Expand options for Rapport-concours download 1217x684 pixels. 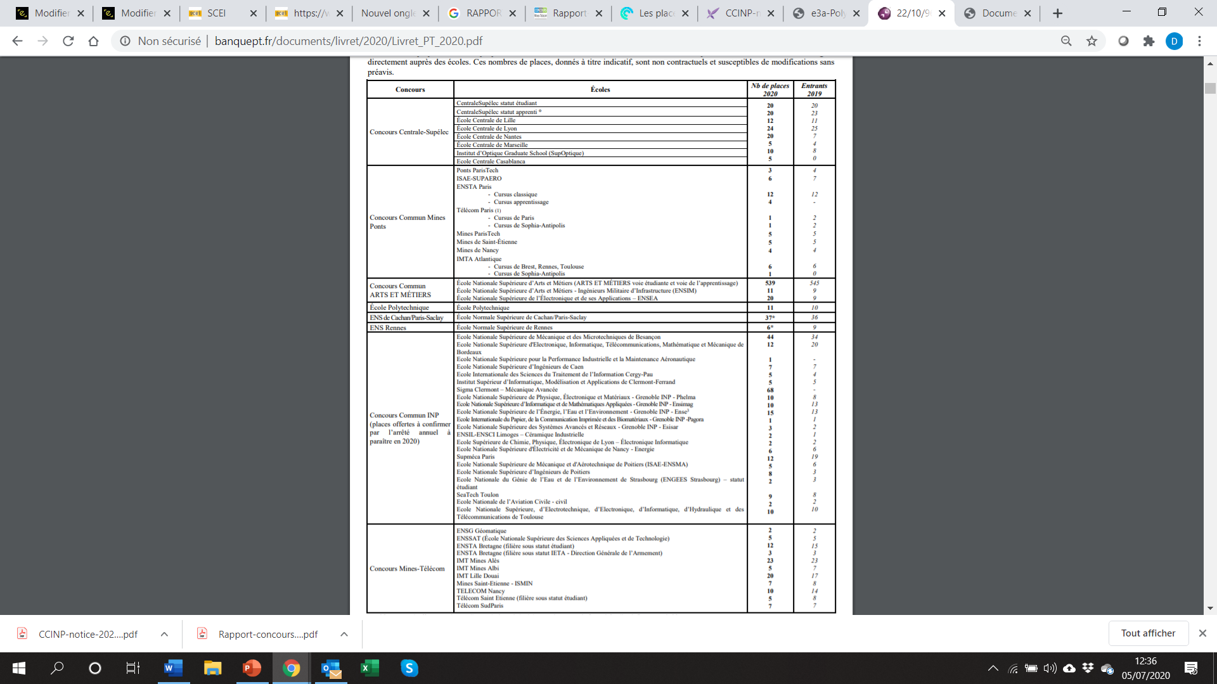pos(344,634)
